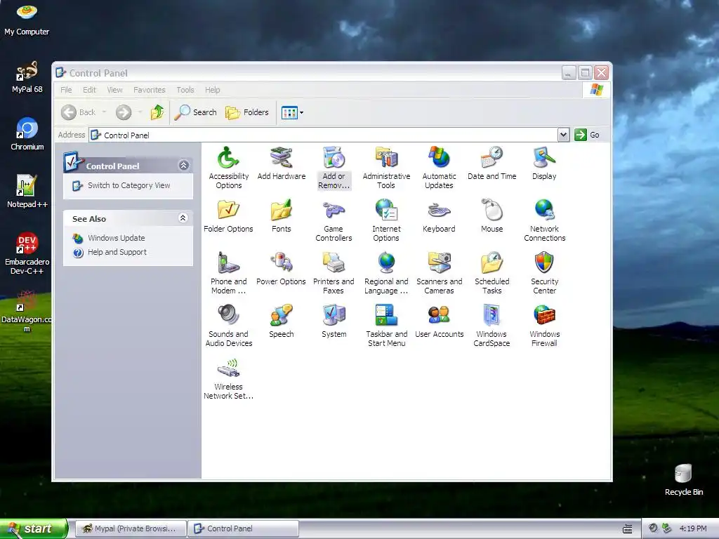Expand the Address bar dropdown
The height and width of the screenshot is (539, 719).
[x=564, y=135]
